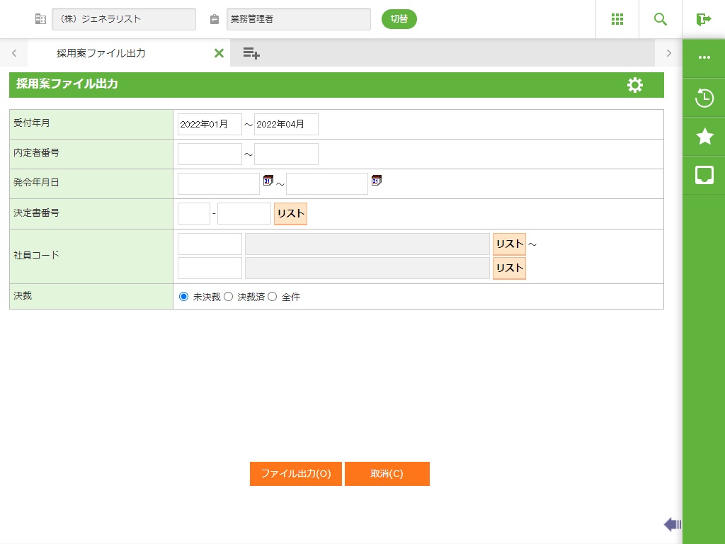
Task: Click the add new tab icon
Action: [251, 53]
